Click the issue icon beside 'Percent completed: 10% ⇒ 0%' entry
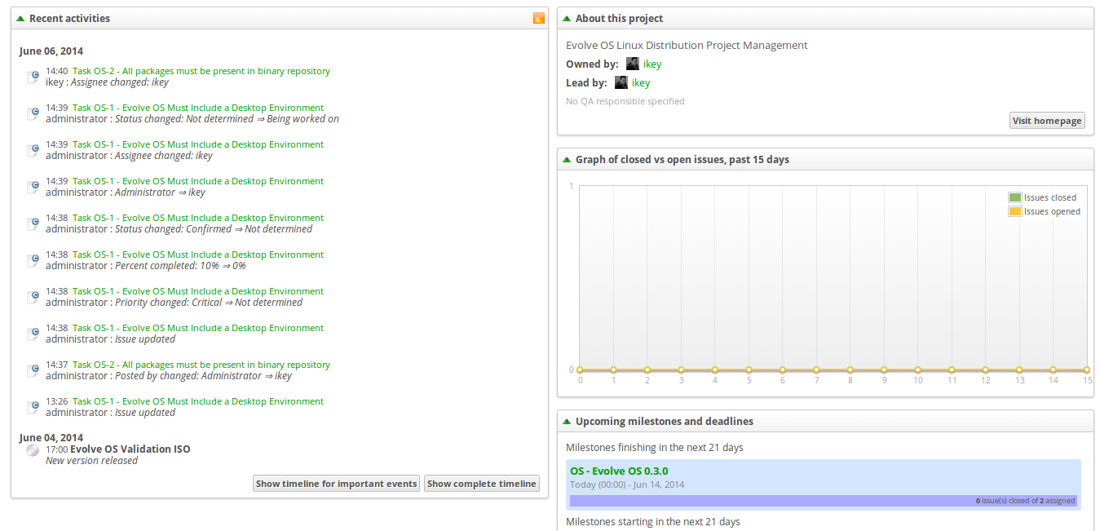This screenshot has width=1100, height=531. coord(33,260)
